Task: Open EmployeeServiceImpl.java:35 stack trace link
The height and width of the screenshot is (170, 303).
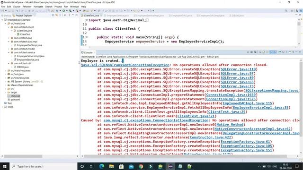Action: (x=261, y=108)
